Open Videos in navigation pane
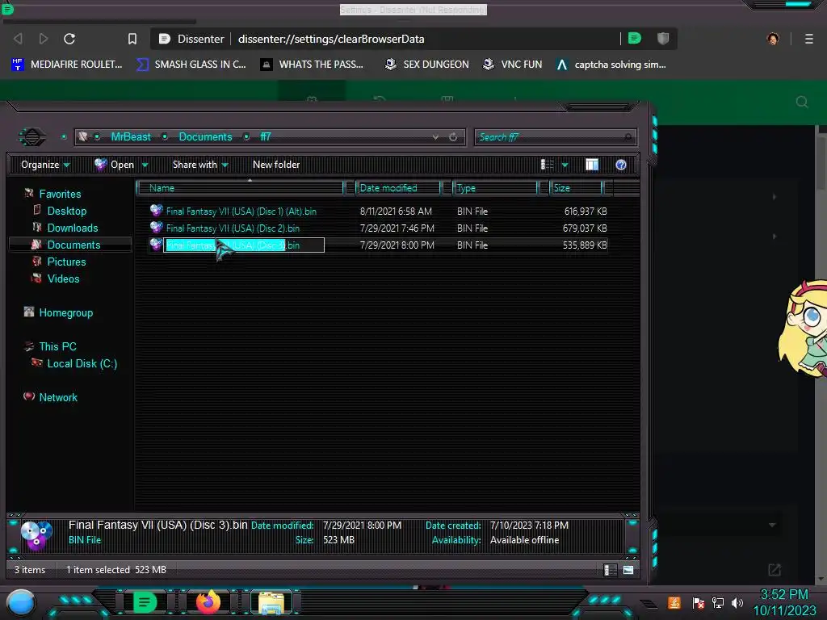 pos(63,279)
